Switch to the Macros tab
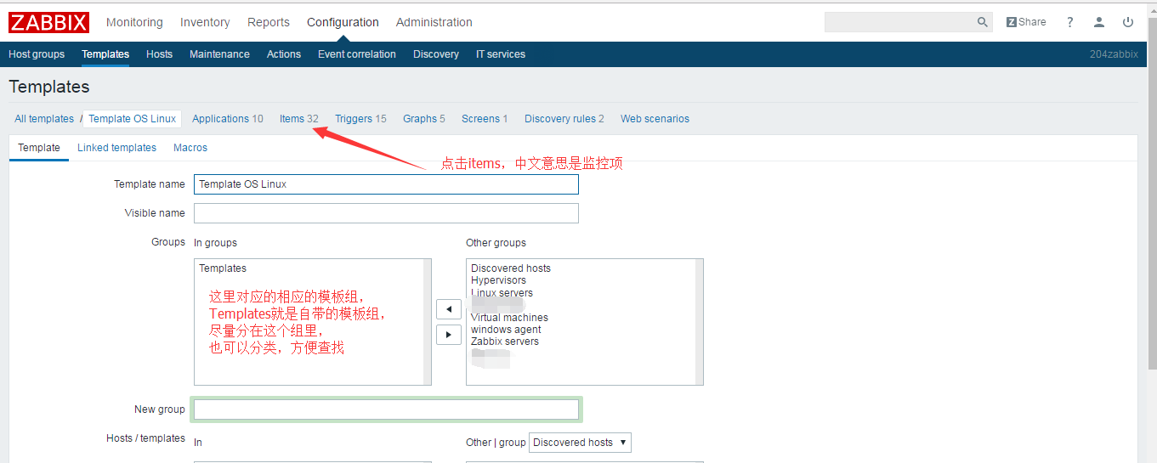Viewport: 1157px width, 463px height. click(190, 148)
